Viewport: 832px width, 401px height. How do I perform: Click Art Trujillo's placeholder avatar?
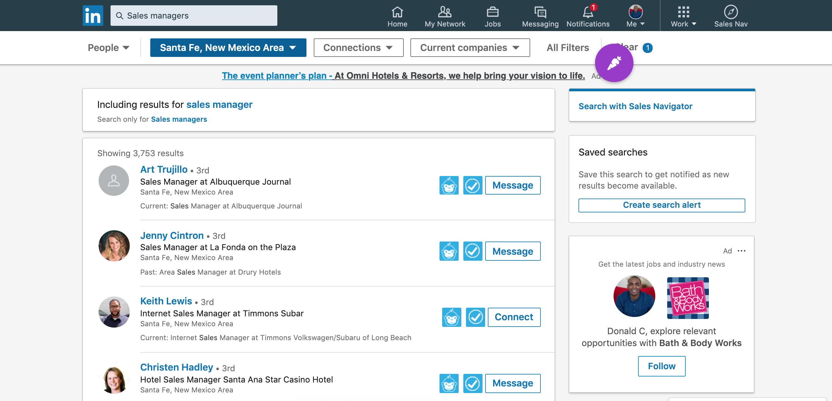[x=114, y=181]
